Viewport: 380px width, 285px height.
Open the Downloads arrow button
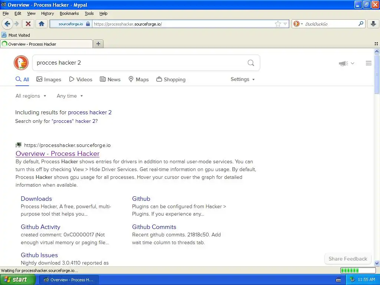373,24
